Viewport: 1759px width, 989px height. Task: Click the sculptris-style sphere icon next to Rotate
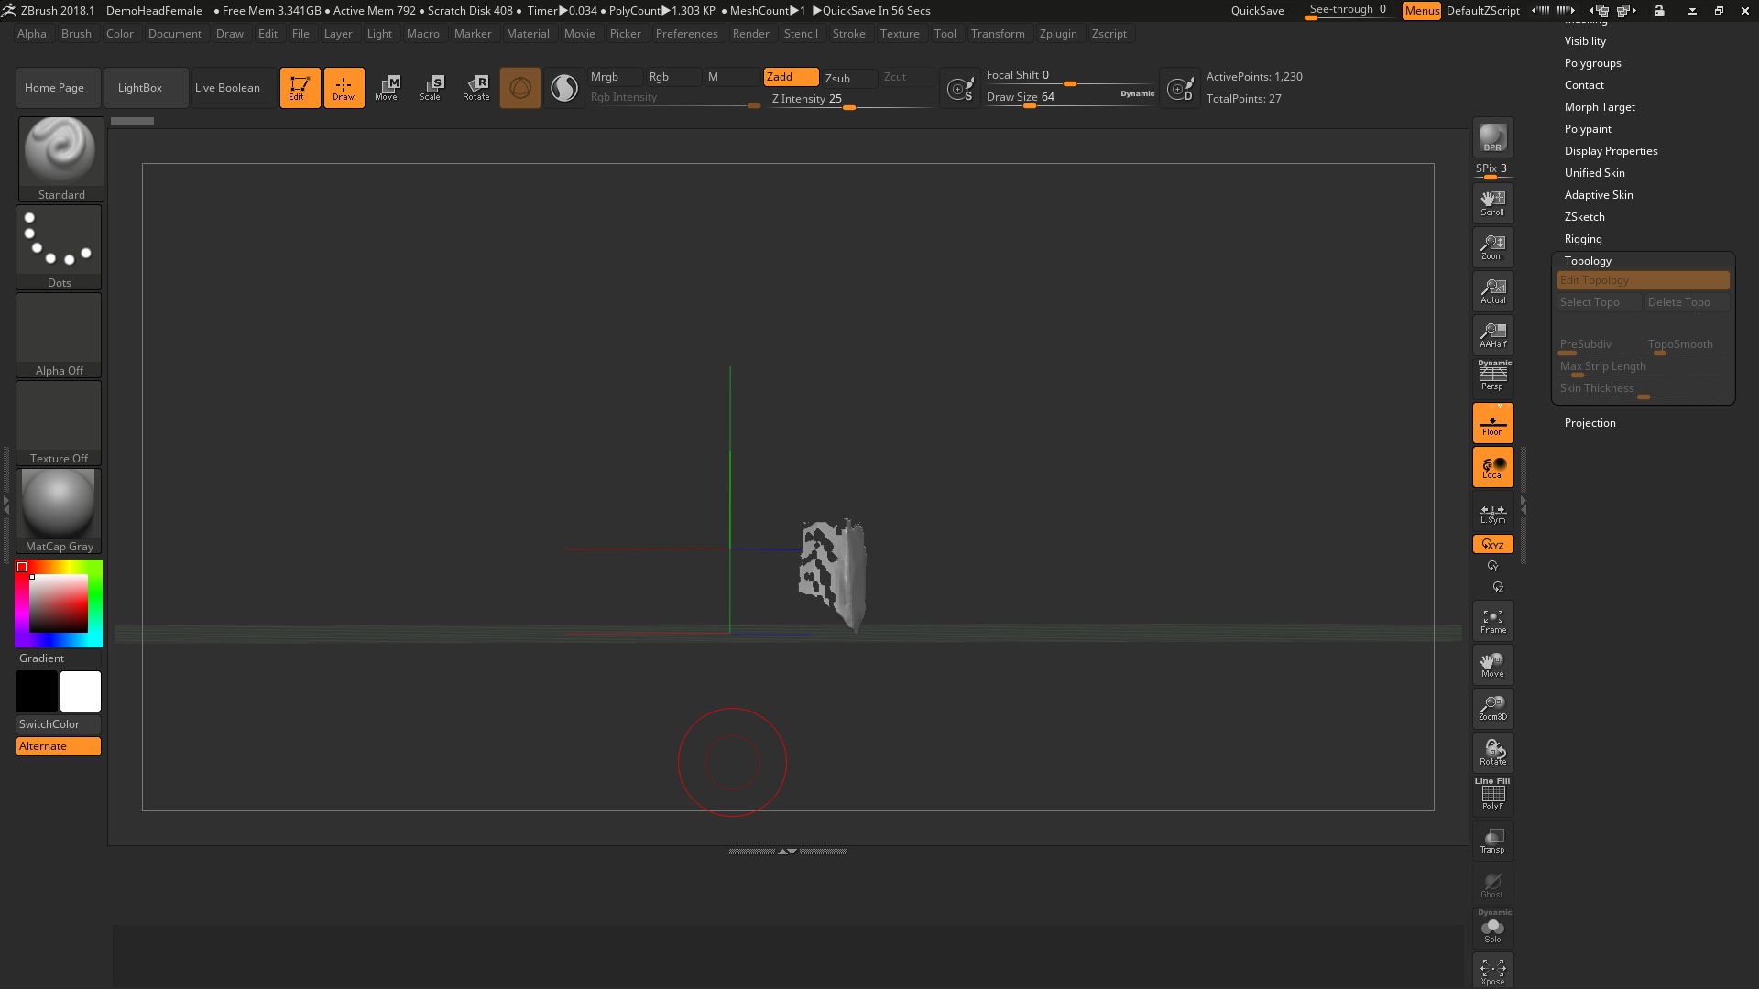tap(520, 88)
